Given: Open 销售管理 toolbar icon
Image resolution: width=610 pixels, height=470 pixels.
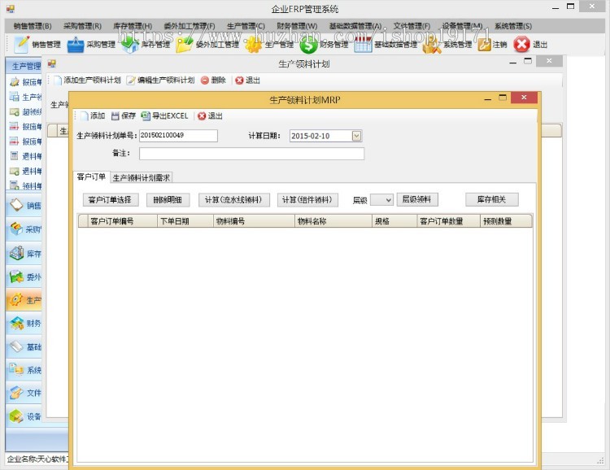Looking at the screenshot, I should (x=21, y=45).
